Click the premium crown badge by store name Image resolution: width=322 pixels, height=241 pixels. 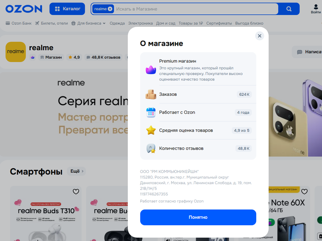point(32,57)
